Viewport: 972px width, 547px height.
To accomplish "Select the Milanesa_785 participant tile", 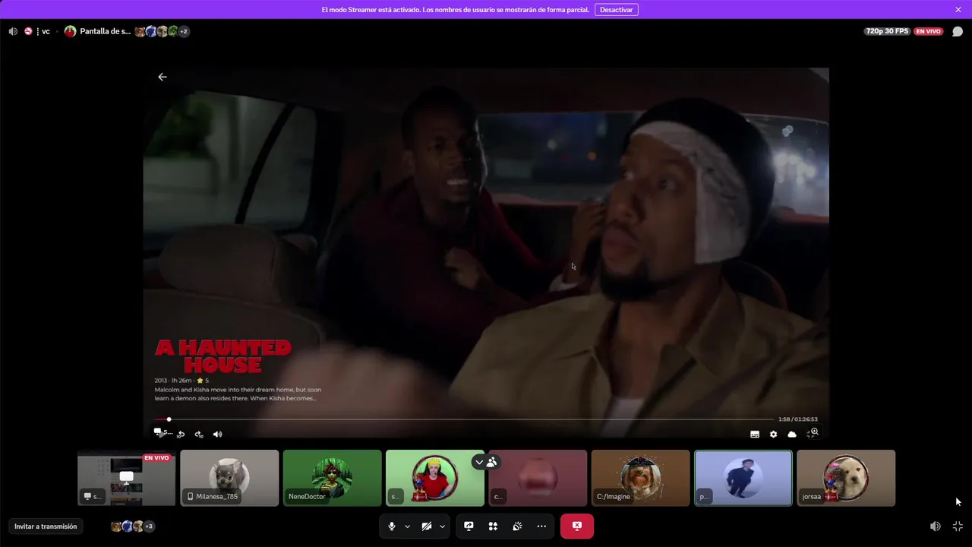I will click(229, 478).
